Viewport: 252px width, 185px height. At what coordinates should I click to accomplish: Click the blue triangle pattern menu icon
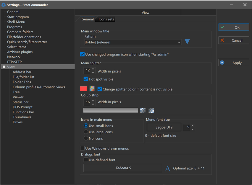tap(187, 42)
